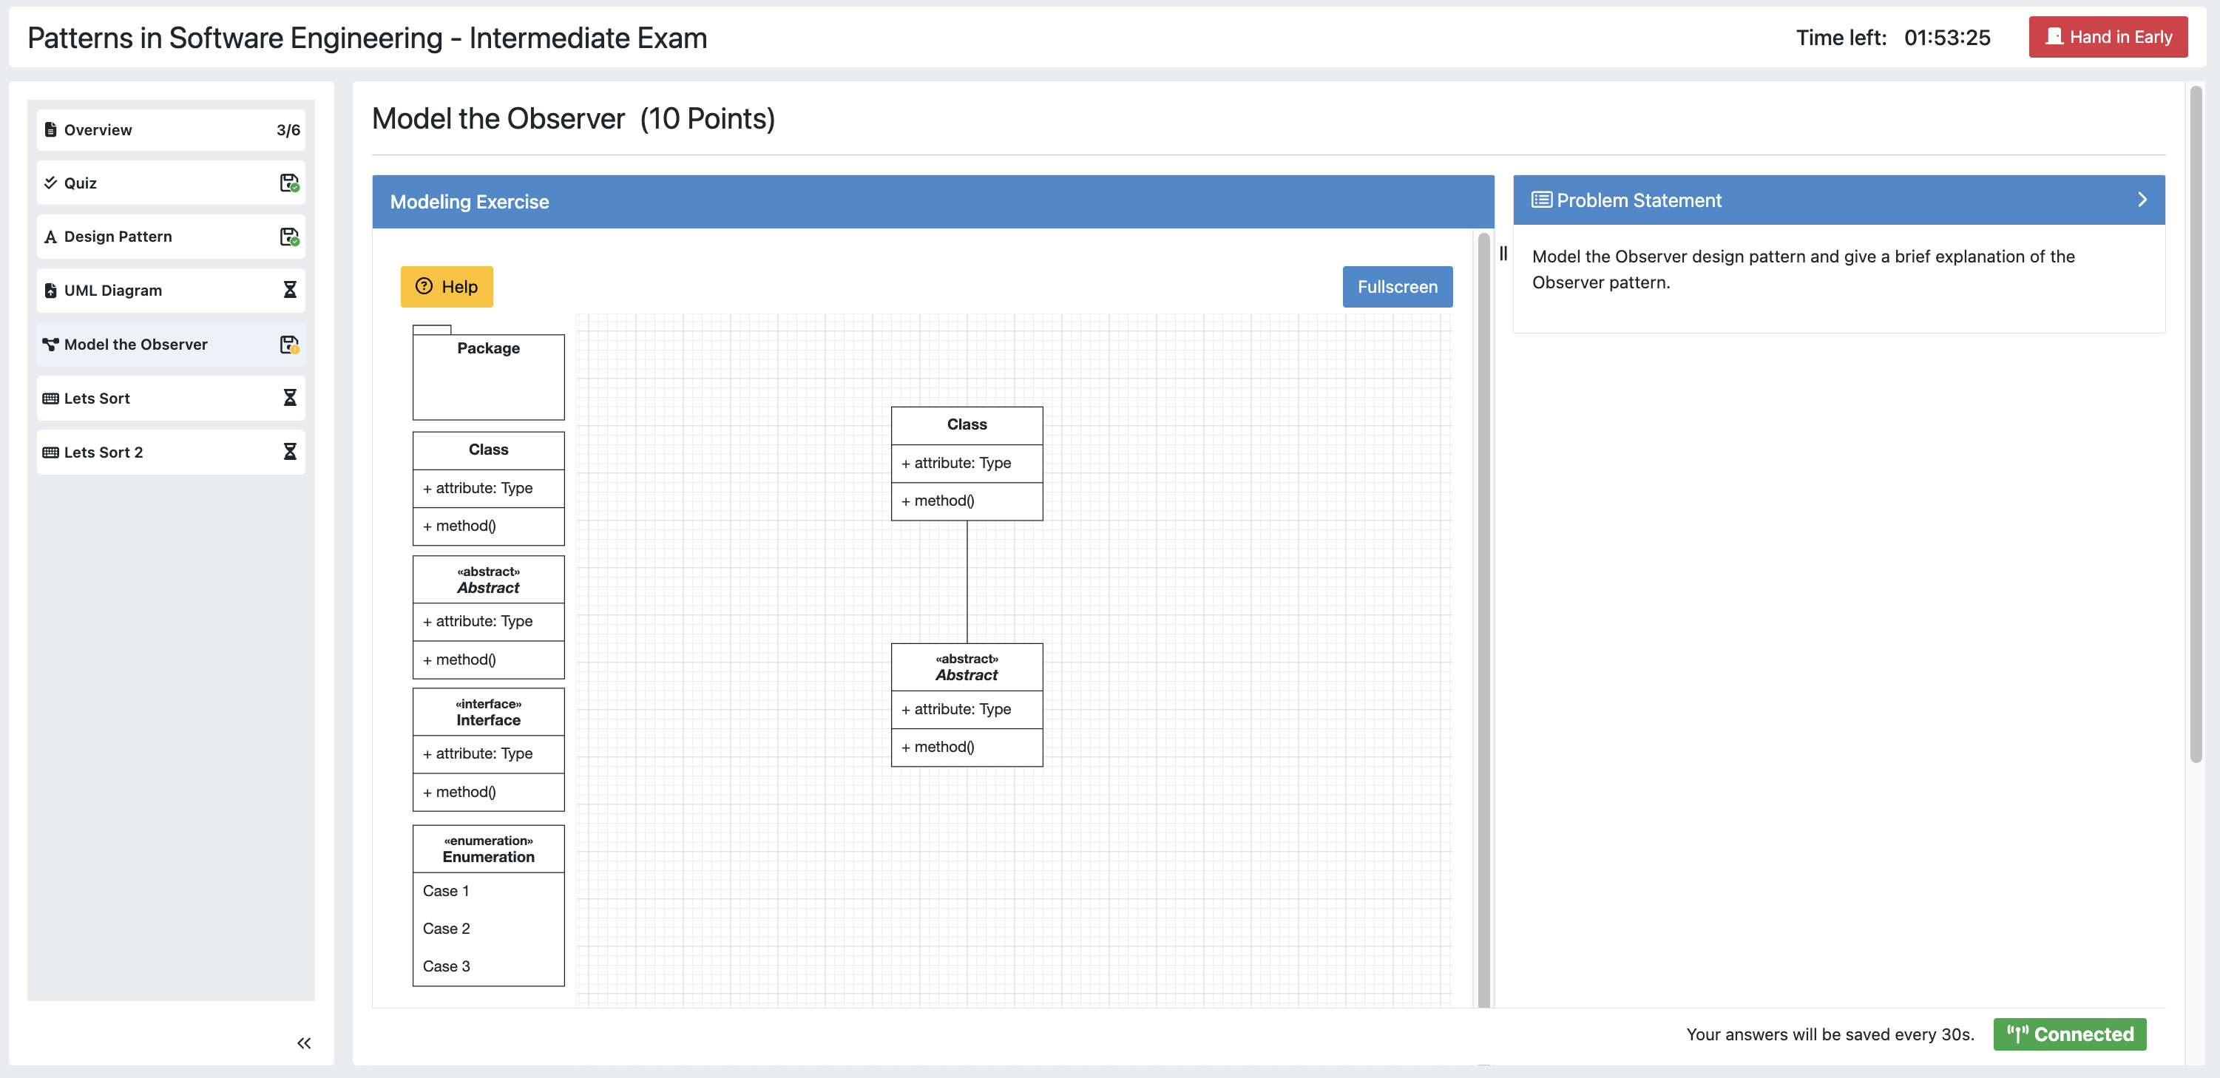Image resolution: width=2220 pixels, height=1078 pixels.
Task: Click the Help question mark icon
Action: [424, 286]
